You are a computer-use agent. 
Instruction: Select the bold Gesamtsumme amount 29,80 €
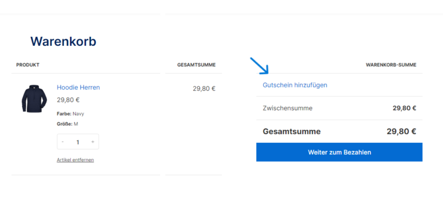tap(401, 131)
